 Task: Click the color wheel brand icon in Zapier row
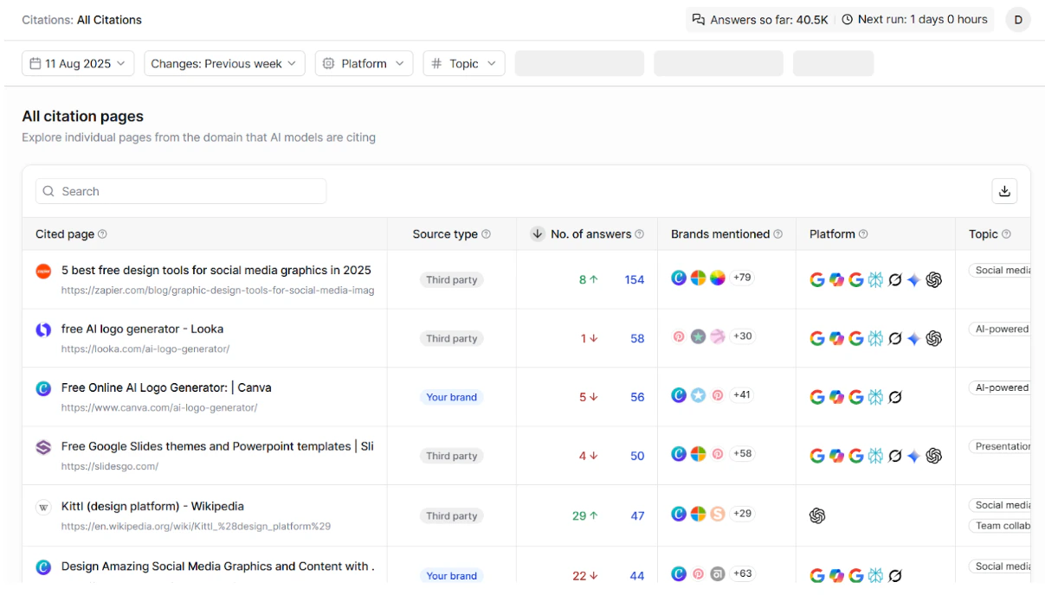[717, 278]
